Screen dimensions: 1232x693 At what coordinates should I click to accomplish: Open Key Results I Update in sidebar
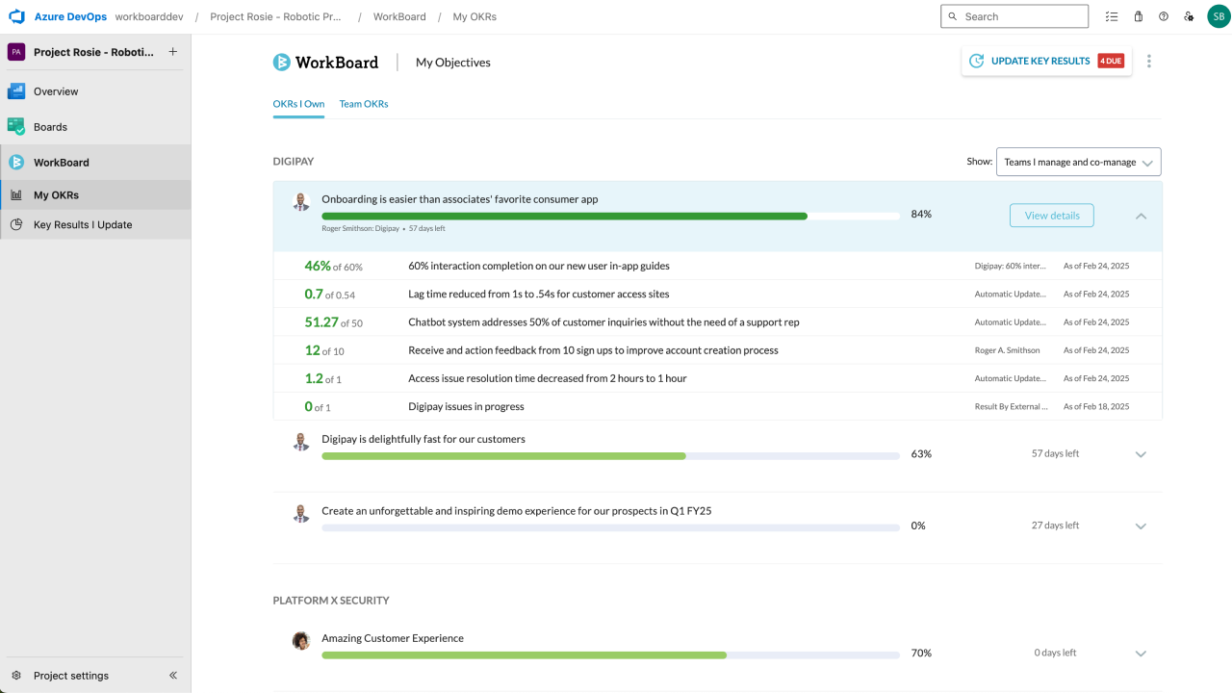(x=95, y=224)
